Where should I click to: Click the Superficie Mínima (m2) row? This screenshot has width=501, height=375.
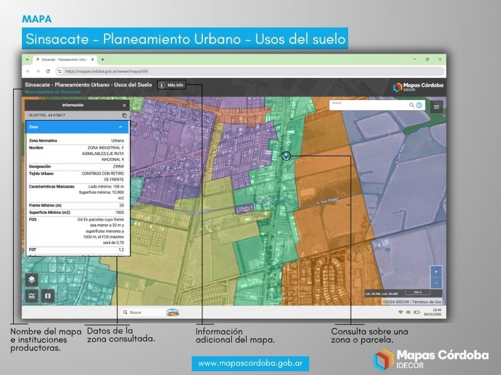76,212
